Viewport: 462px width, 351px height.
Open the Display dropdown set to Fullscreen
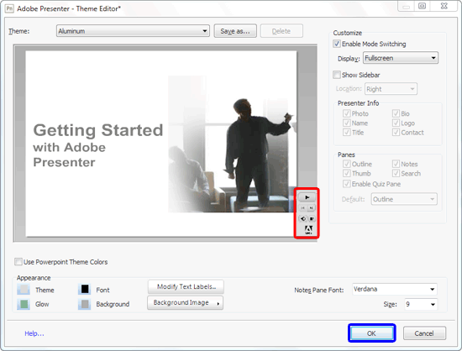(401, 58)
